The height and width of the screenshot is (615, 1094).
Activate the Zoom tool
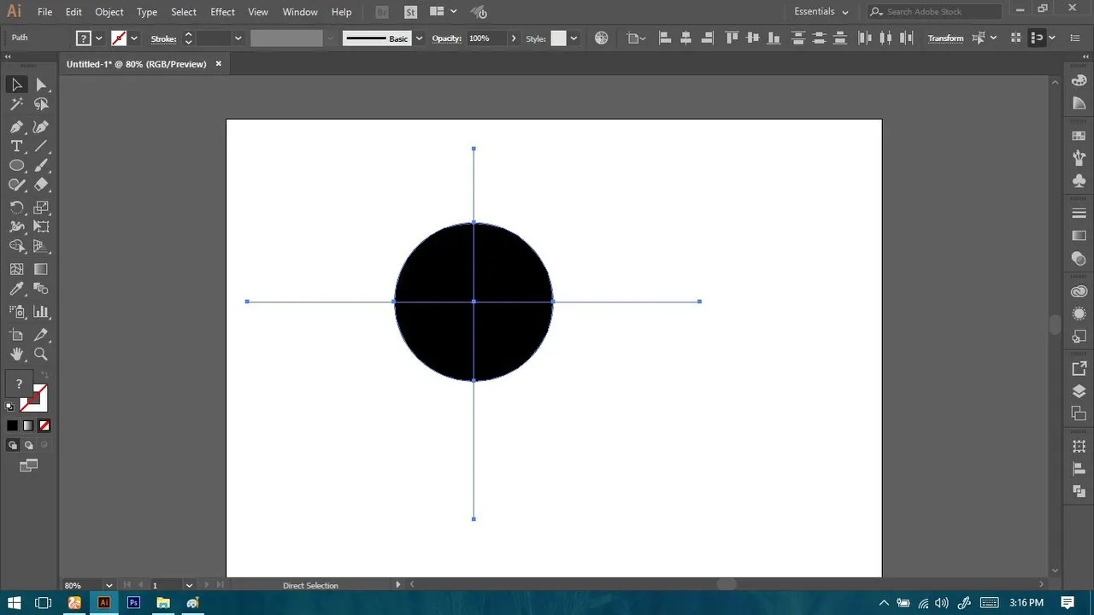[41, 354]
